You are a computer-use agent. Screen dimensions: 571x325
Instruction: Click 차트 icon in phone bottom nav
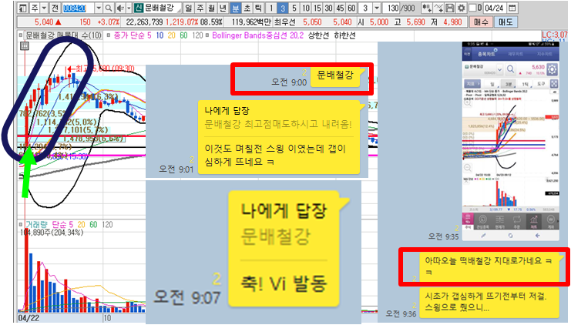tap(534, 221)
